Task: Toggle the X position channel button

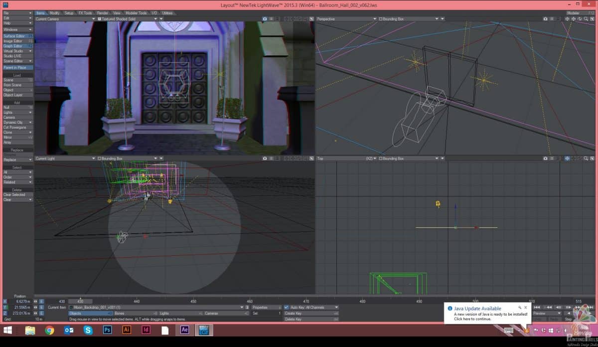Action: (x=5, y=302)
